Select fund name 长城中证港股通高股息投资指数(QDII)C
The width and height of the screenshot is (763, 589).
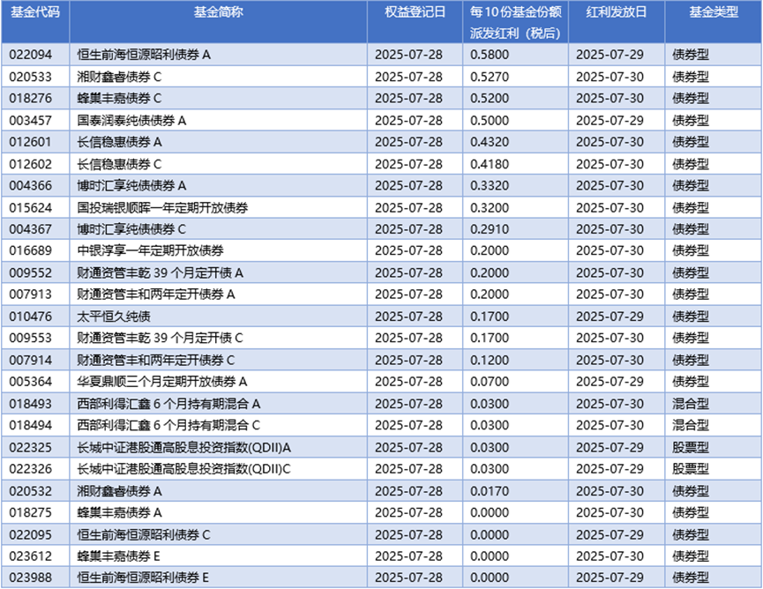pyautogui.click(x=184, y=470)
